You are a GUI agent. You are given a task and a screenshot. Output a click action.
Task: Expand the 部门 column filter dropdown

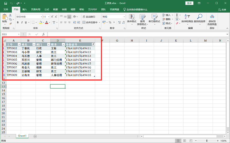48,44
